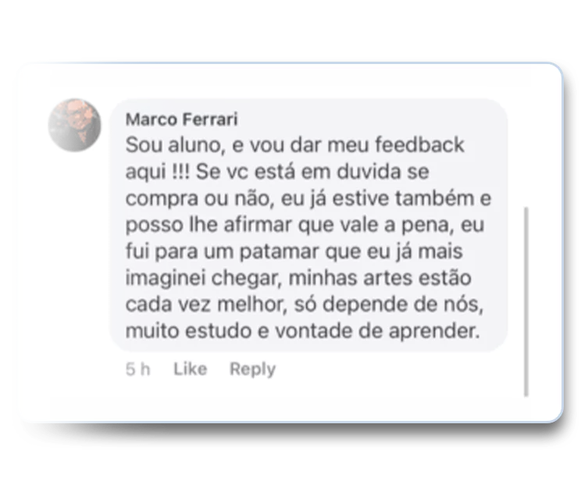The width and height of the screenshot is (581, 485).
Task: Reply to Marco Ferrari's comment
Action: 253,369
